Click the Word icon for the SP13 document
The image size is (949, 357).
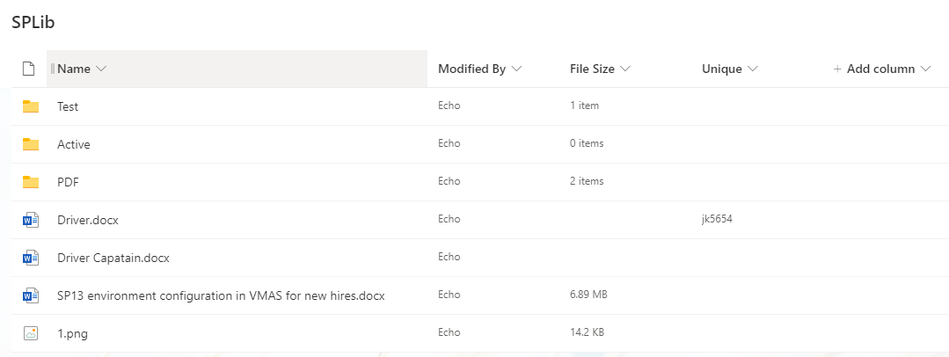click(x=31, y=295)
